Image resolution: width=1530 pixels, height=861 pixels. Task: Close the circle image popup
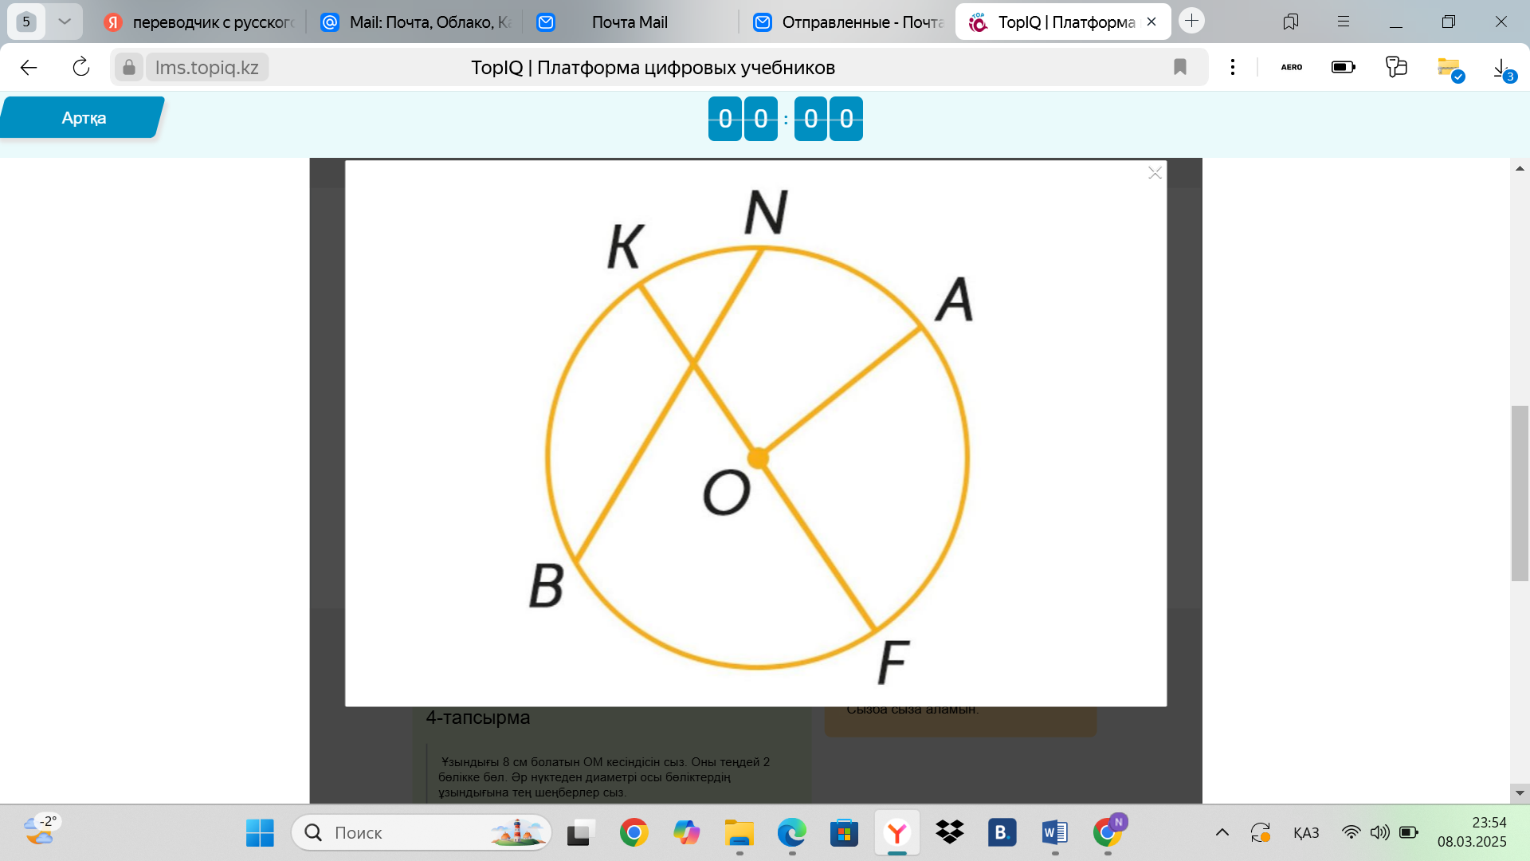click(1155, 173)
